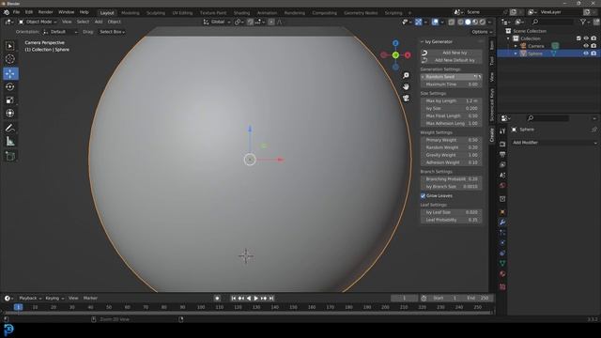Select the Annotate tool
Screen dimensions: 601x338
point(10,128)
